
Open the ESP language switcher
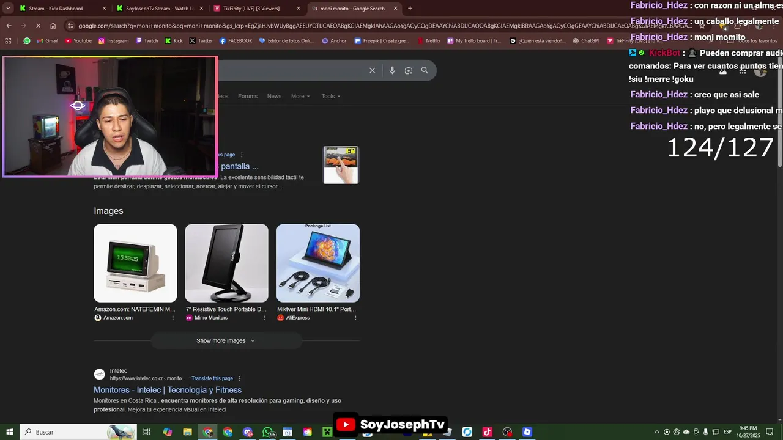pyautogui.click(x=727, y=432)
